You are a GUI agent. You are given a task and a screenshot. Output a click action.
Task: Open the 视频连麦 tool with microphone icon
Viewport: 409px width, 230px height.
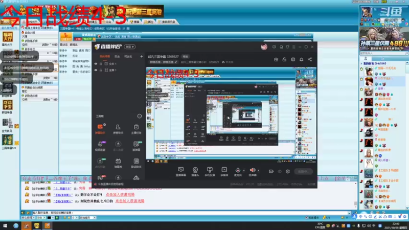click(100, 146)
